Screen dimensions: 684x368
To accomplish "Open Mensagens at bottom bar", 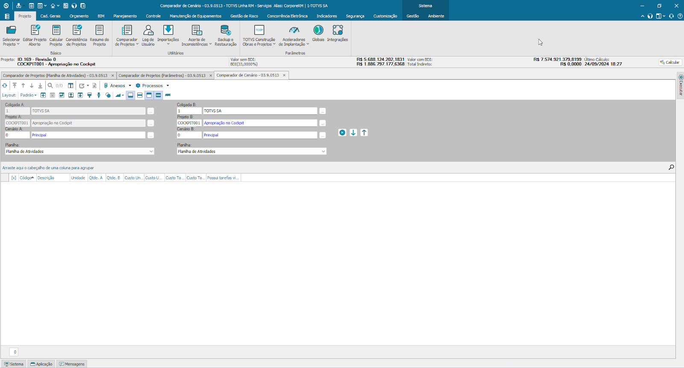I will (72, 364).
